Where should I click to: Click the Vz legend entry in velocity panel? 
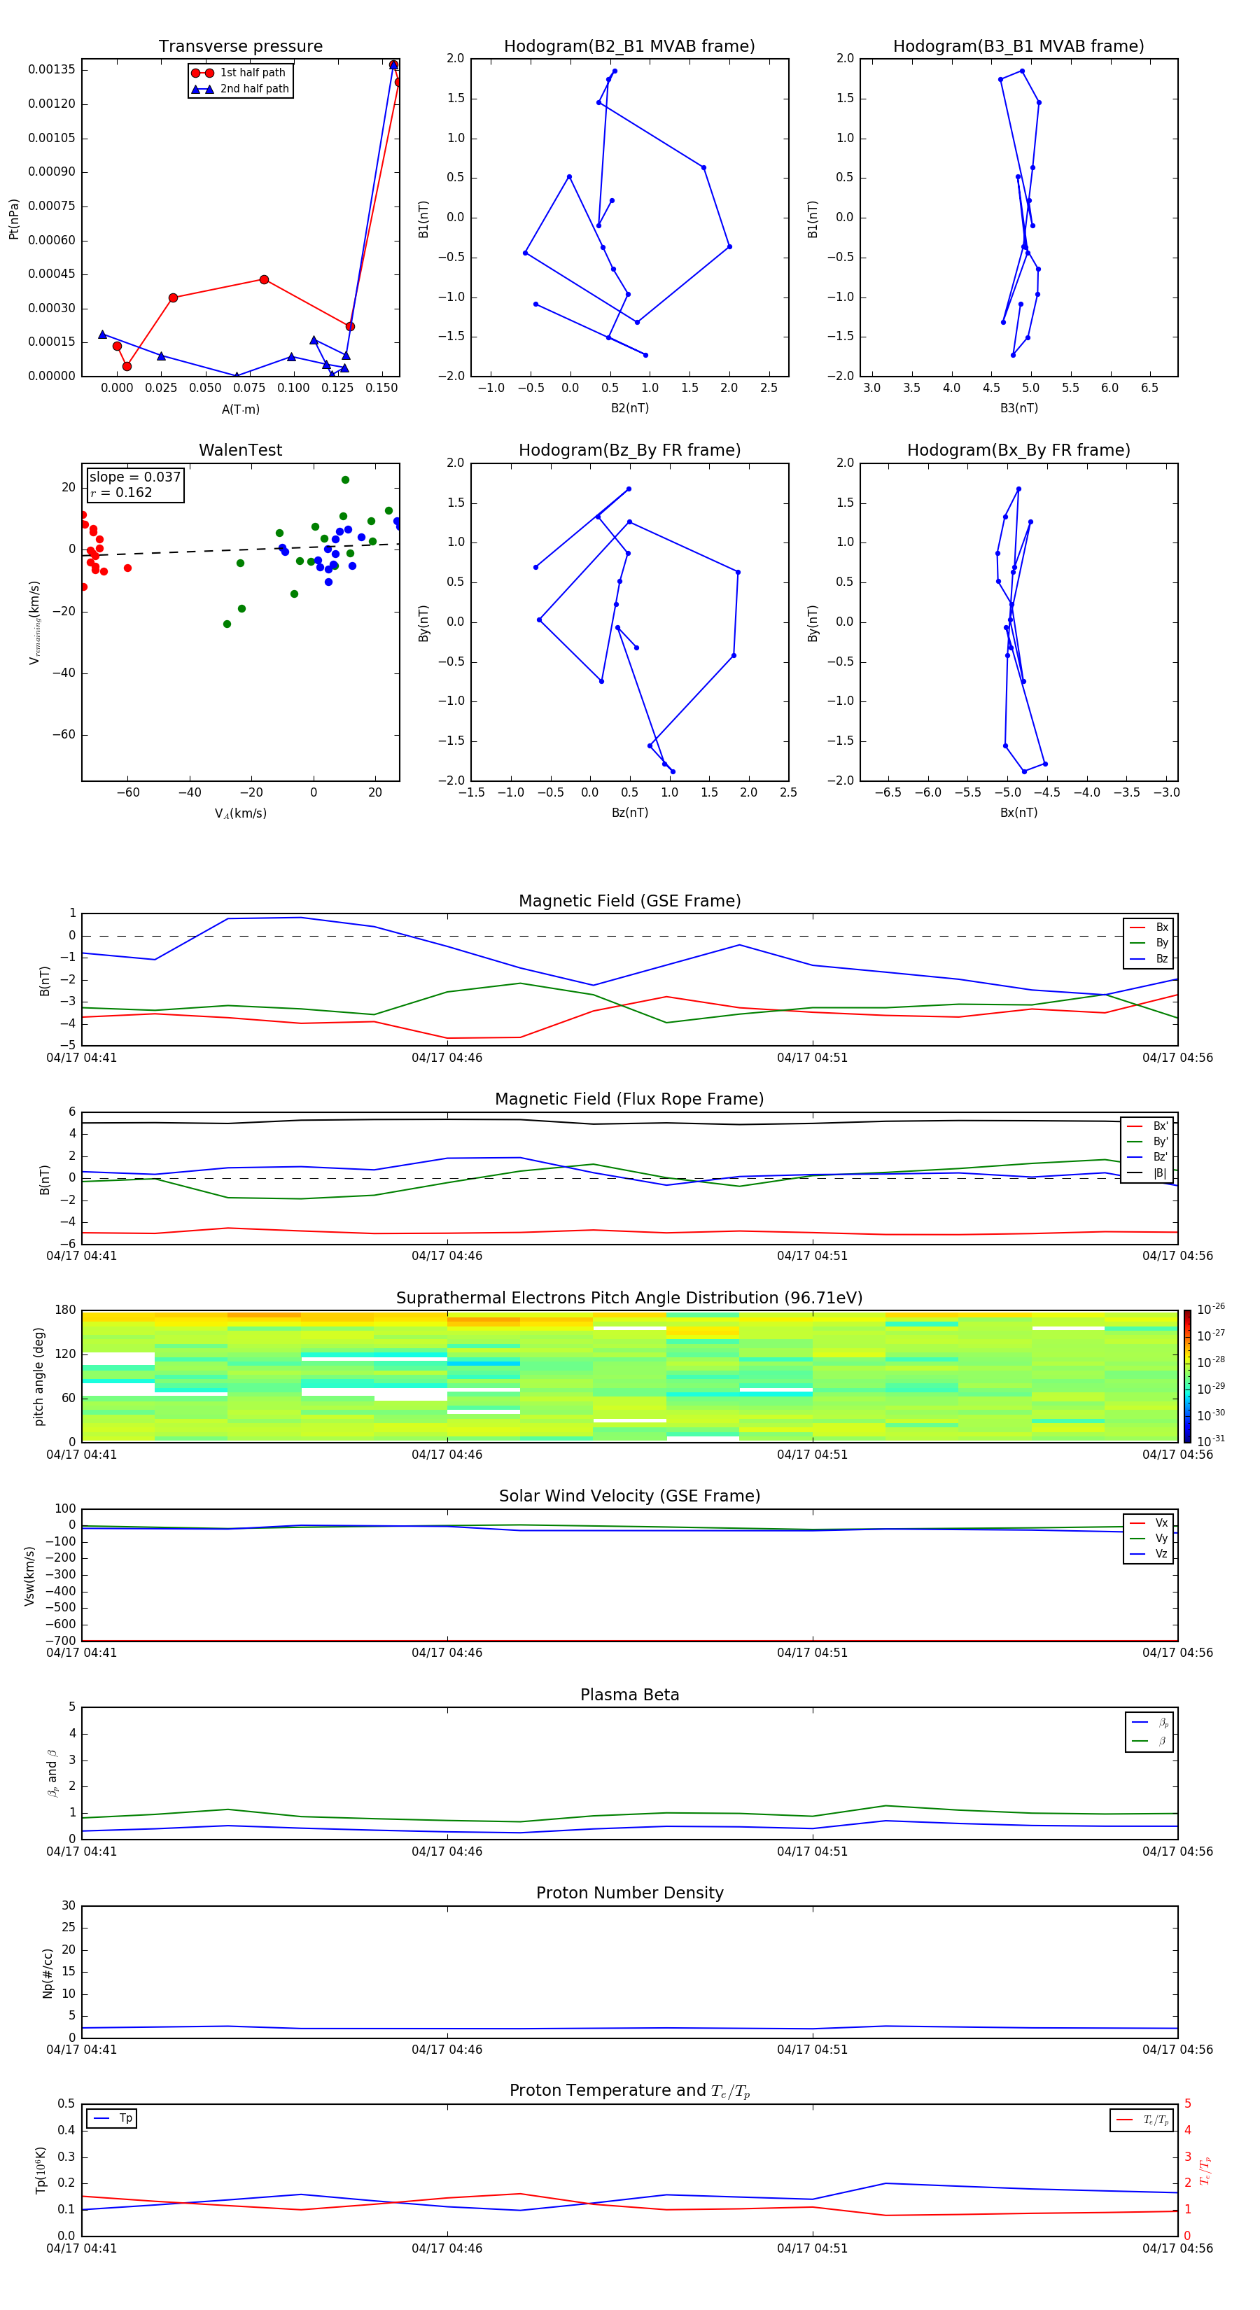pos(1149,1553)
